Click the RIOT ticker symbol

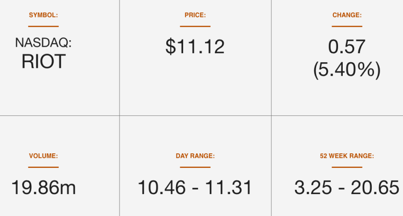[43, 62]
